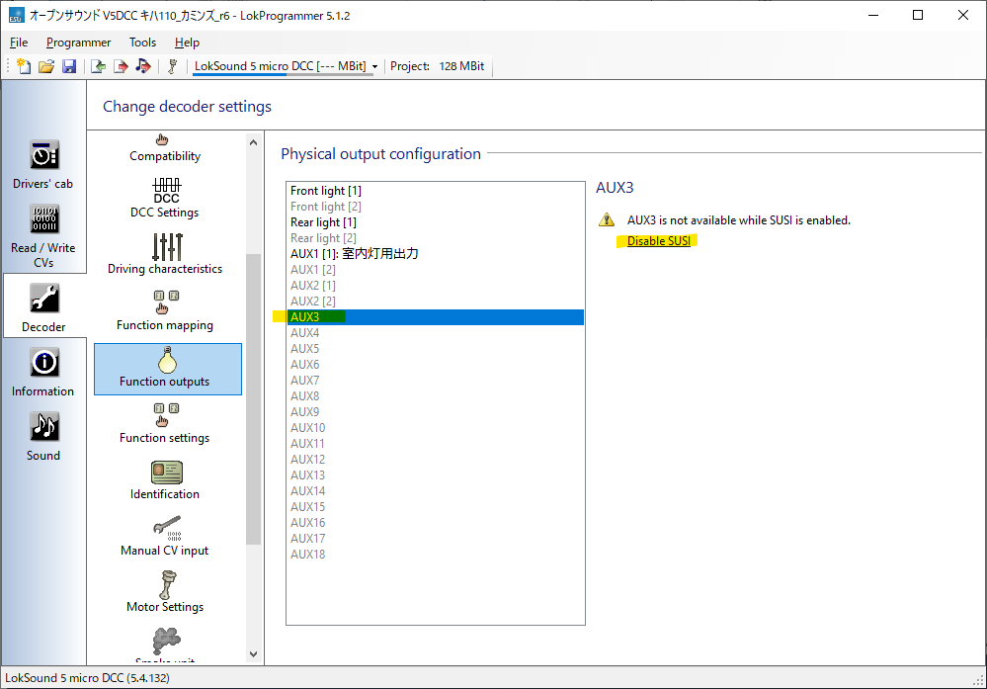The height and width of the screenshot is (689, 987).
Task: Click the warning icon beside AUX3 message
Action: click(x=607, y=219)
